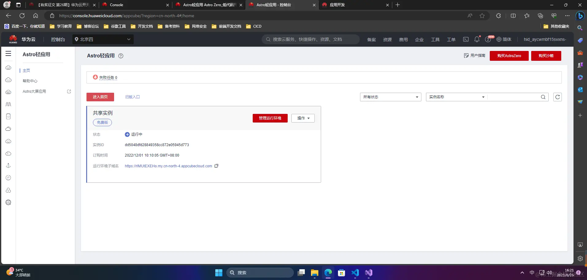The image size is (587, 280).
Task: Open the CloudShell terminal icon in header
Action: click(x=466, y=39)
